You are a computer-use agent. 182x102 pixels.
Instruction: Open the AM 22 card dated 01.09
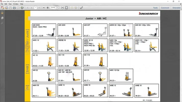tap(44, 75)
